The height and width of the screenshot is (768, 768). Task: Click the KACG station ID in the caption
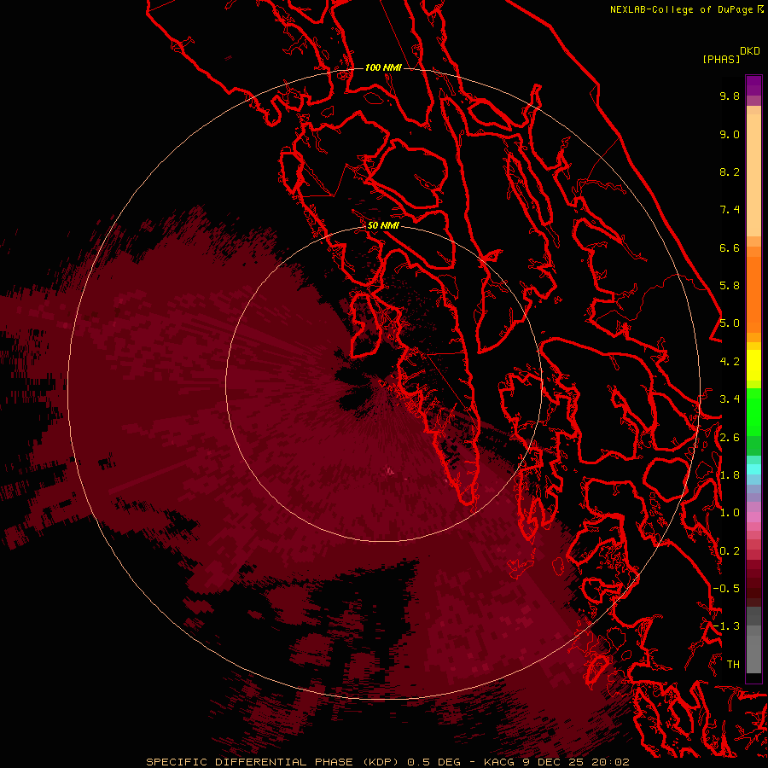(x=498, y=762)
